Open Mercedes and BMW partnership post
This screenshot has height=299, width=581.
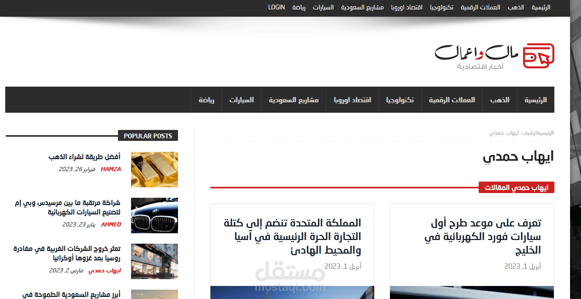[x=67, y=208]
